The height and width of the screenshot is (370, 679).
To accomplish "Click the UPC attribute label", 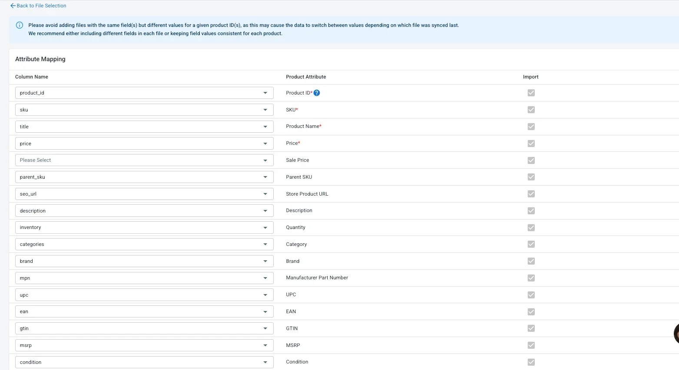I will pos(291,295).
